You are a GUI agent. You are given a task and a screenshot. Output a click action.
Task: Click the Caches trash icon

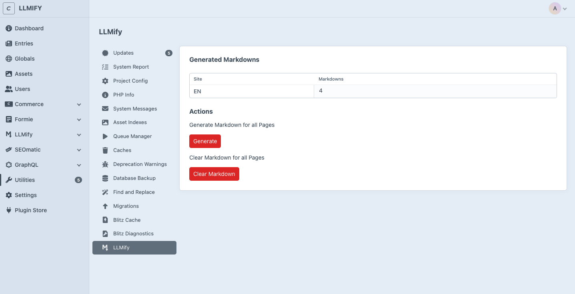click(105, 150)
